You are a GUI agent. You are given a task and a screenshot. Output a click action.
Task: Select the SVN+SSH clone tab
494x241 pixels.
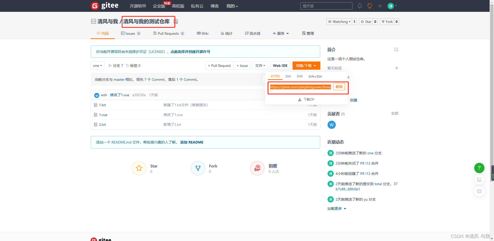[x=315, y=76]
